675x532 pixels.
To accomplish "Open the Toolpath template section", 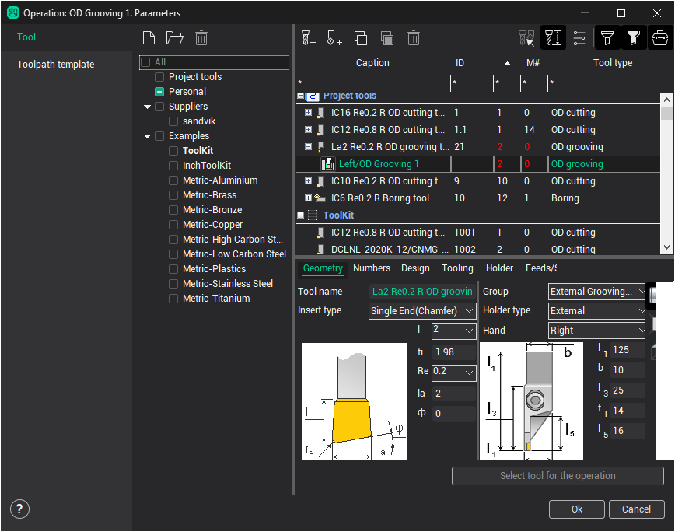I will 56,65.
